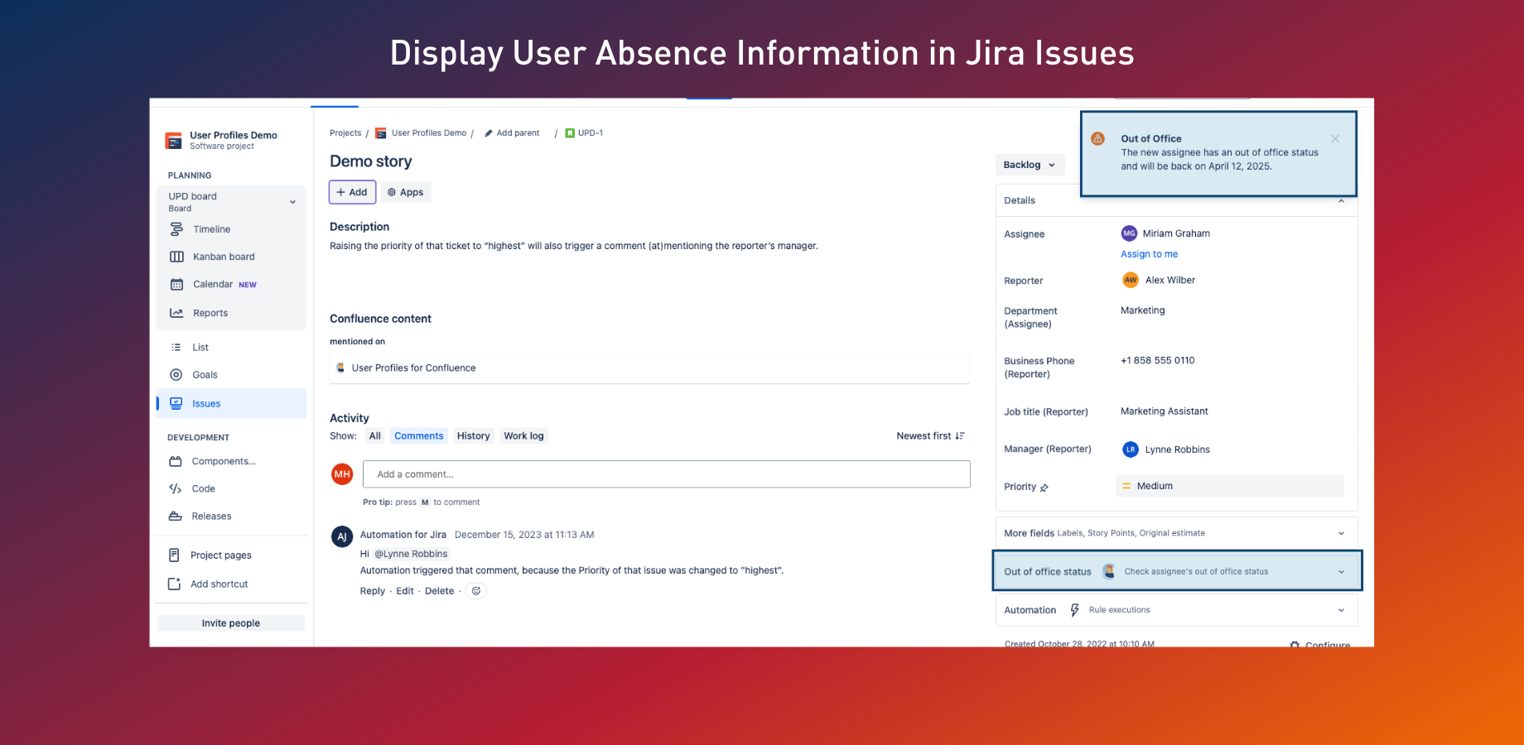1524x745 pixels.
Task: Click the UPD-1 story type icon
Action: click(570, 133)
